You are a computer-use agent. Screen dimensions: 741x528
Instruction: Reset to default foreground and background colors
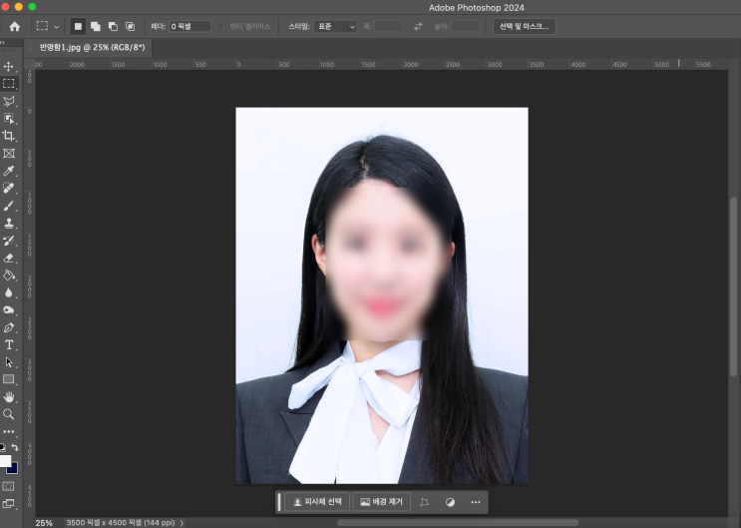point(3,447)
